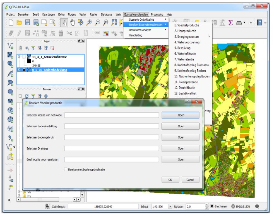Collapse the 13_3_1_ActueleInfiltratie layer entry

coord(19,56)
